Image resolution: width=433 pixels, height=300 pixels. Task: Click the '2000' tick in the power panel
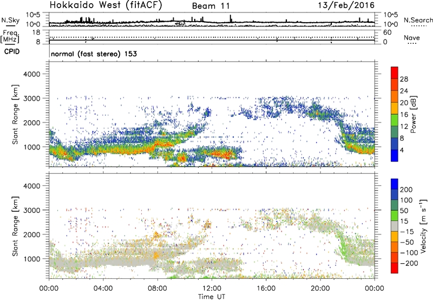tap(31, 122)
